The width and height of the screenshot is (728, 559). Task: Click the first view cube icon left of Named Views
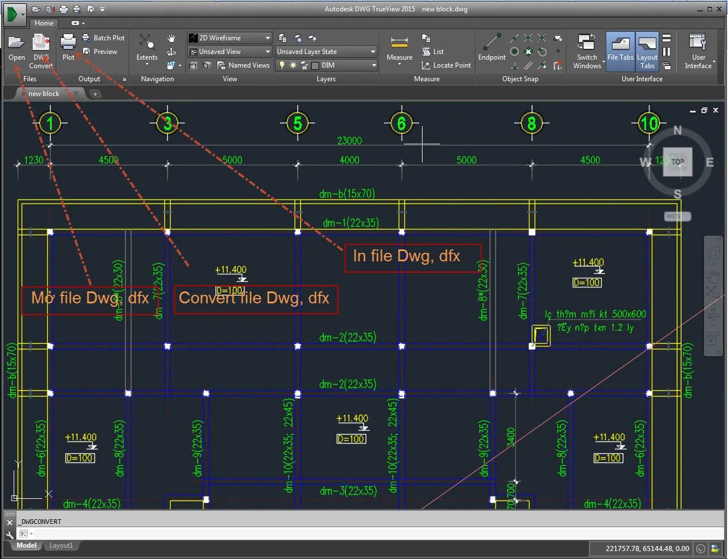[193, 65]
